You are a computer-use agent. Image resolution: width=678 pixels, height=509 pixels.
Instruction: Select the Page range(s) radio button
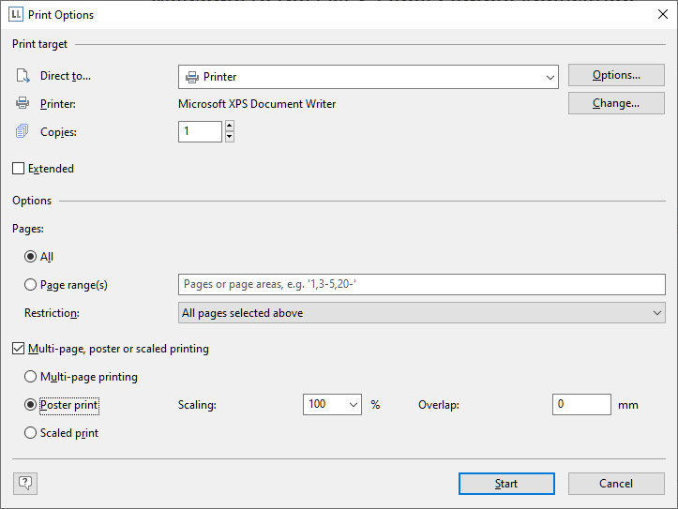click(x=30, y=285)
